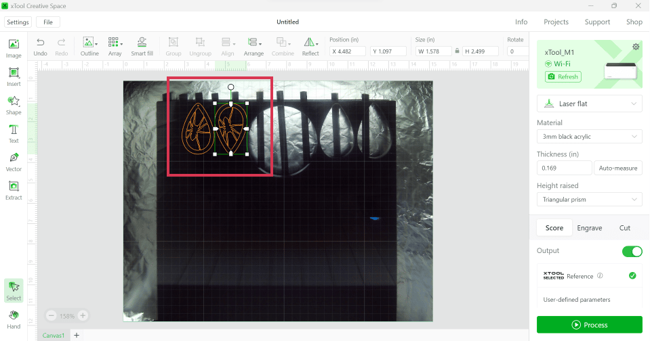This screenshot has height=341, width=650.
Task: Expand the Laser flat mode dropdown
Action: click(589, 104)
